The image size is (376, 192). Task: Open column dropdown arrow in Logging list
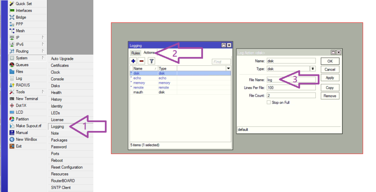point(228,68)
